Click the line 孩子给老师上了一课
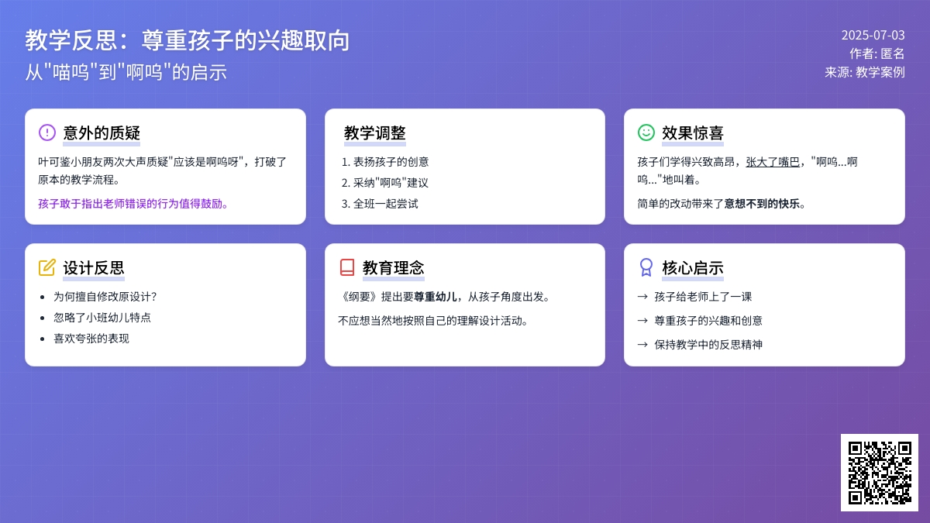This screenshot has height=523, width=930. pyautogui.click(x=703, y=296)
